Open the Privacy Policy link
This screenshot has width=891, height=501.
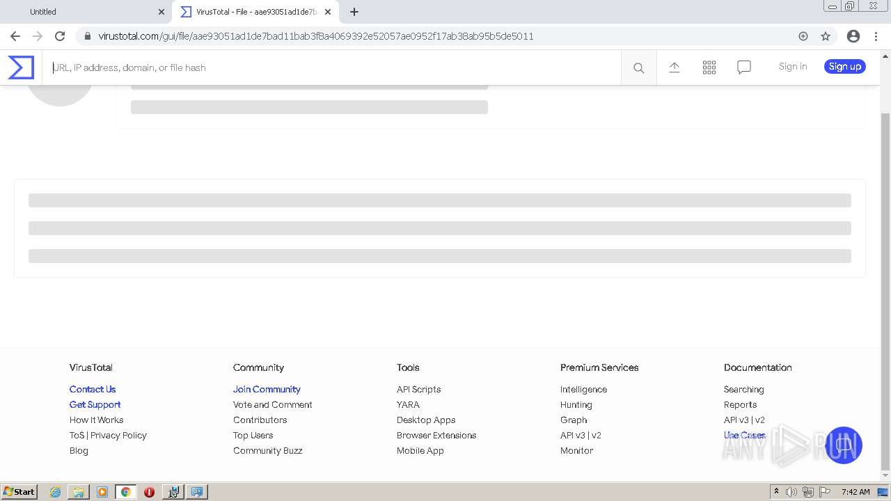coord(118,435)
